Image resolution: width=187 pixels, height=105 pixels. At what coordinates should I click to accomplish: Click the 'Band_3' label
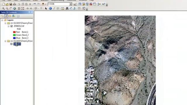pos(25,38)
